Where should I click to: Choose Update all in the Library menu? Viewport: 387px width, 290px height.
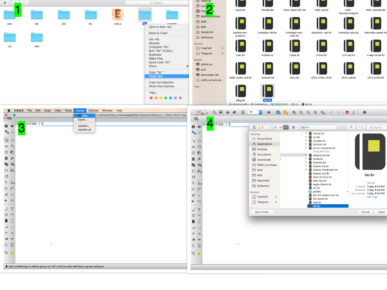84,130
